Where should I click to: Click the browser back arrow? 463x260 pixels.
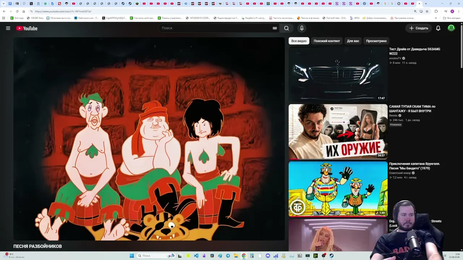[x=4, y=11]
